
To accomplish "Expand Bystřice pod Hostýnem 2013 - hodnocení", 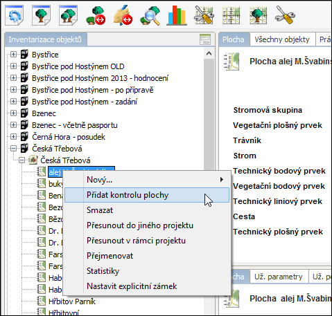I will coord(13,78).
